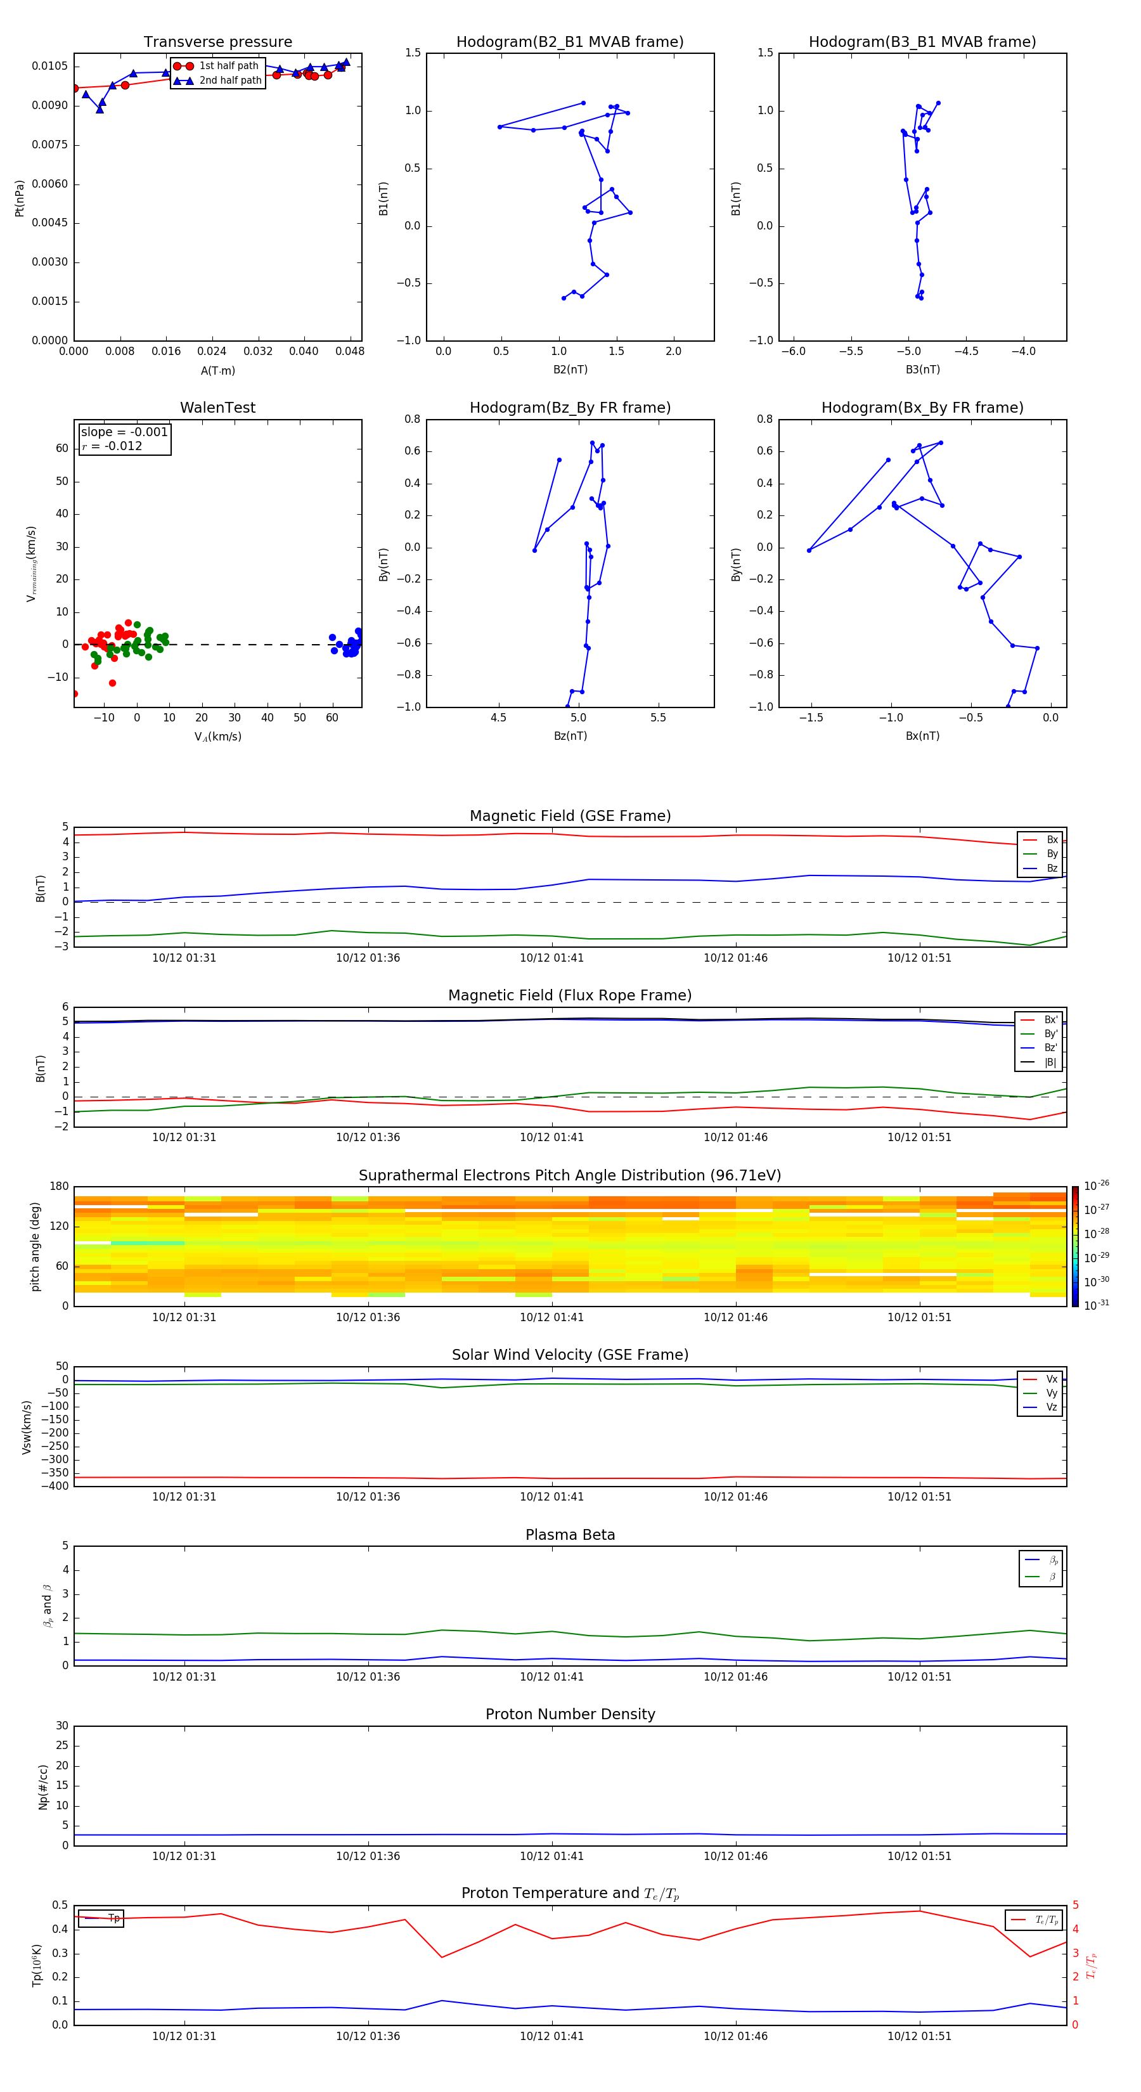Click the 10^-26 colorbar label
This screenshot has height=2092, width=1141.
pyautogui.click(x=1097, y=1185)
